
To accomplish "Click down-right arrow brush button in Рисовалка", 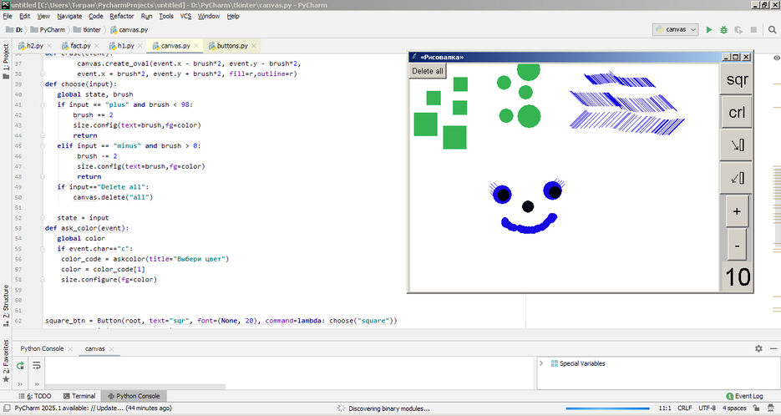I will pyautogui.click(x=737, y=145).
